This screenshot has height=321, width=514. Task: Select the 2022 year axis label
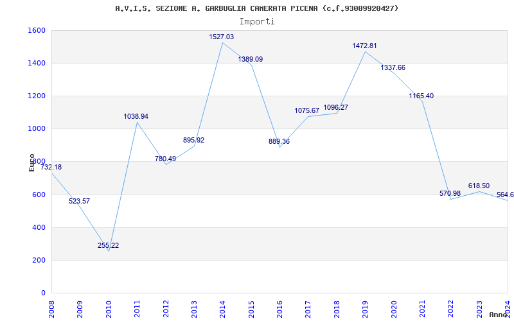(451, 309)
